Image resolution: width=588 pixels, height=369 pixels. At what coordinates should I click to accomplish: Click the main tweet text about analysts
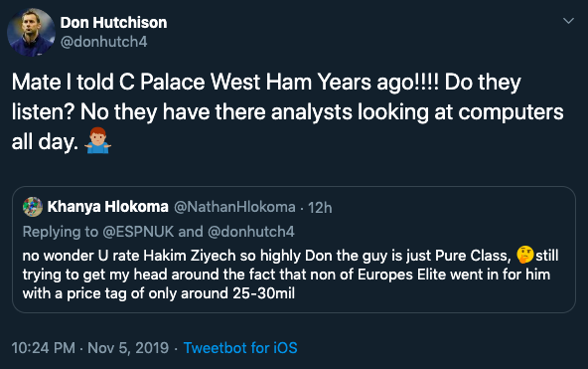(x=287, y=111)
